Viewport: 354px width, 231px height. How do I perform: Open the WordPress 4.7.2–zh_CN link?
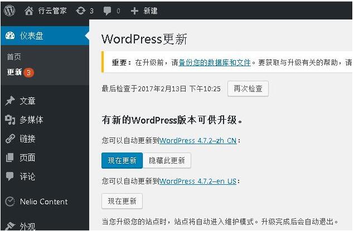[198, 141]
